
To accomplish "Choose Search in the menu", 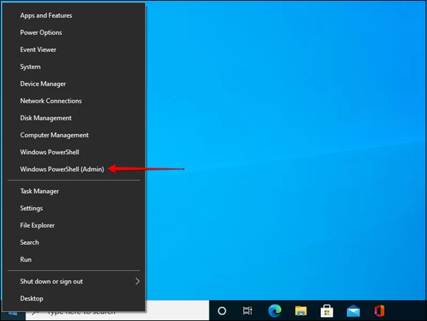I will point(73,242).
